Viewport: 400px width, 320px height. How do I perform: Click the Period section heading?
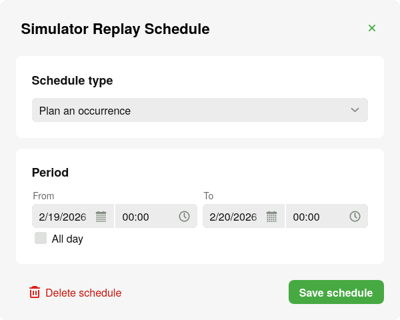pos(50,173)
